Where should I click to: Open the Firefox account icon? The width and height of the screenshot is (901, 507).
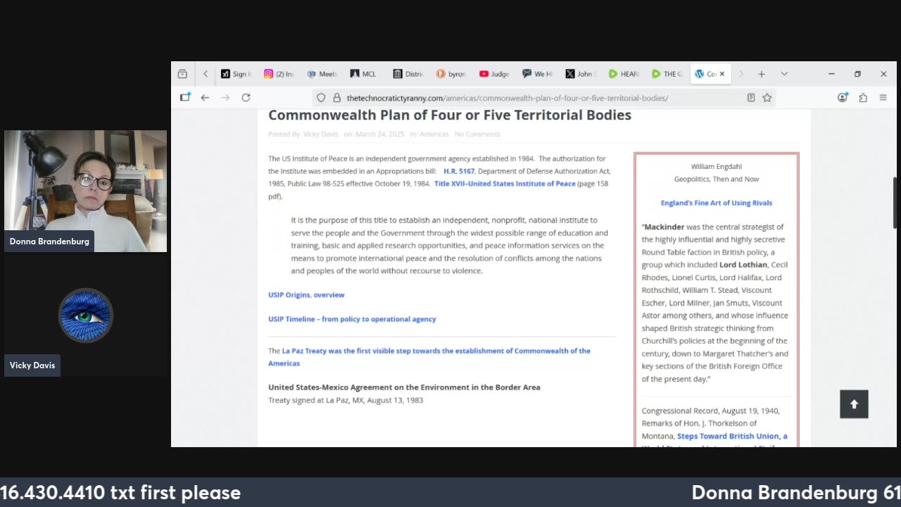click(x=843, y=98)
